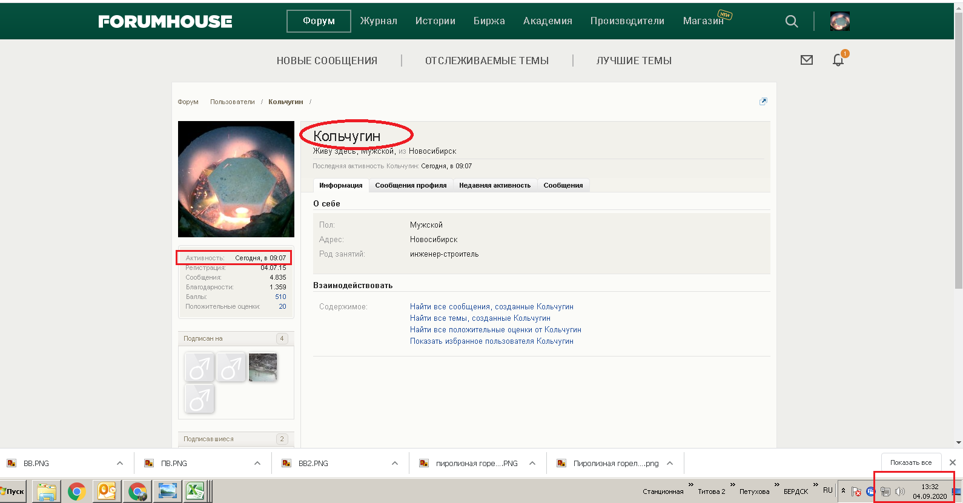Expand options for BB.PNG download

click(x=120, y=463)
